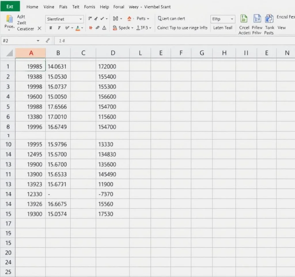Click the green Crcel Acdeti document icon
This screenshot has width=295, height=277.
244,18
